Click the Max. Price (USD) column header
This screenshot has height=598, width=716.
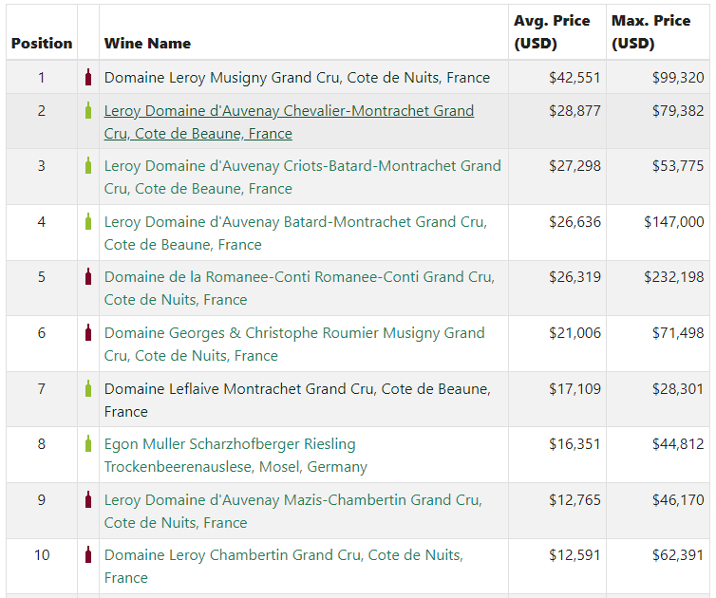(650, 32)
